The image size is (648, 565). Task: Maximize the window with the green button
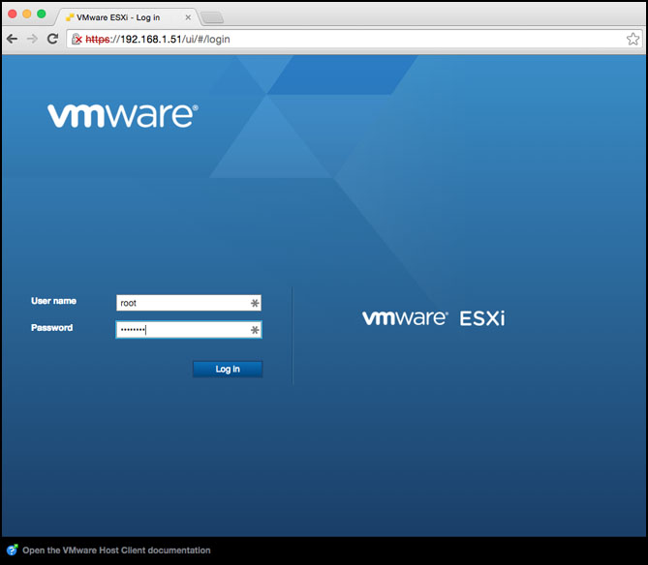(x=42, y=15)
